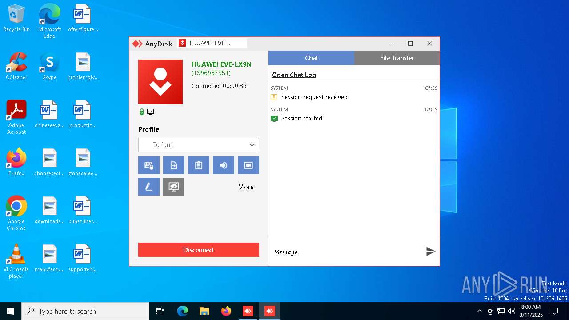The width and height of the screenshot is (569, 320).
Task: Open the HUAWEI EVE session tab
Action: pyautogui.click(x=212, y=43)
